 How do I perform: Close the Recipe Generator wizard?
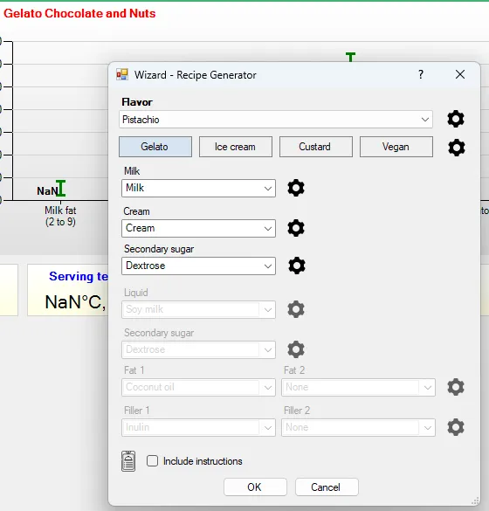(x=460, y=74)
